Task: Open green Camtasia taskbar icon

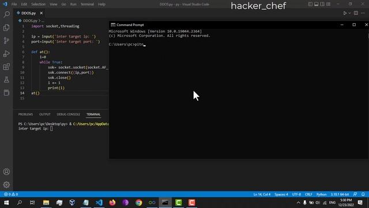Action: pyautogui.click(x=178, y=203)
